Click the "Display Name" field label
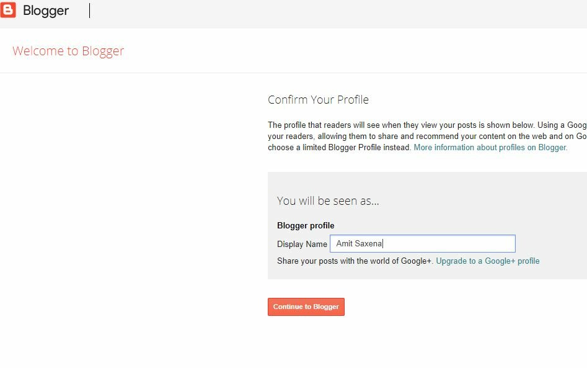587x368 pixels. coord(302,245)
